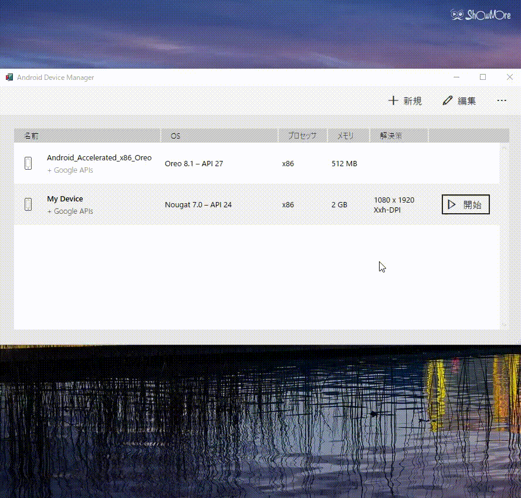
Task: Click the pencil icon beside 編集
Action: pos(448,100)
